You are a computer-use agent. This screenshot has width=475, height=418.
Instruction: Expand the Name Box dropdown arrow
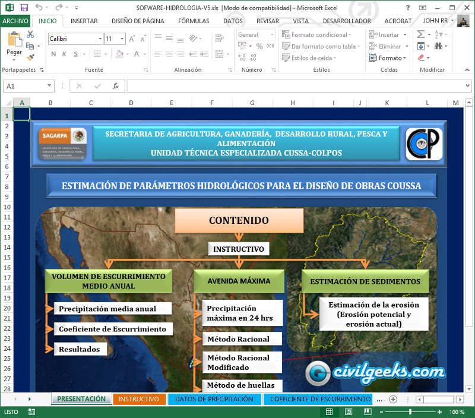pos(49,86)
